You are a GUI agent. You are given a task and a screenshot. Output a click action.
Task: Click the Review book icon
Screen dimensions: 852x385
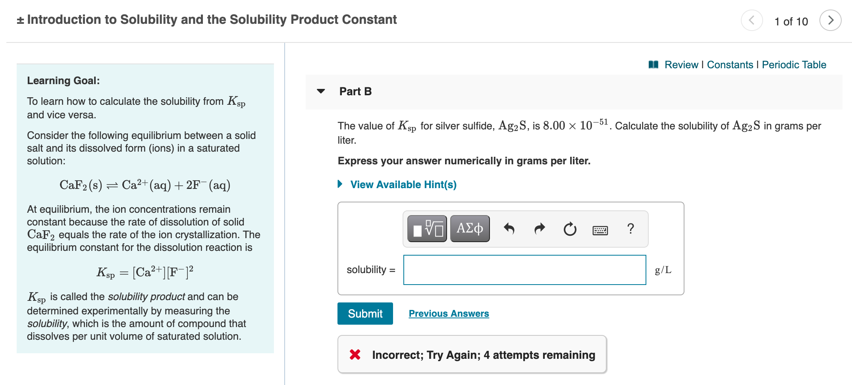tap(653, 64)
